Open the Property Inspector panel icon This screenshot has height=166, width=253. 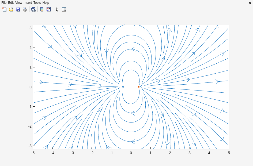[x=64, y=9]
